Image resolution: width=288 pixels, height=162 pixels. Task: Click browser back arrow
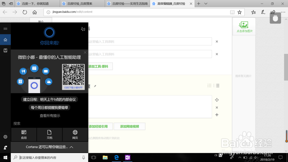point(5,12)
